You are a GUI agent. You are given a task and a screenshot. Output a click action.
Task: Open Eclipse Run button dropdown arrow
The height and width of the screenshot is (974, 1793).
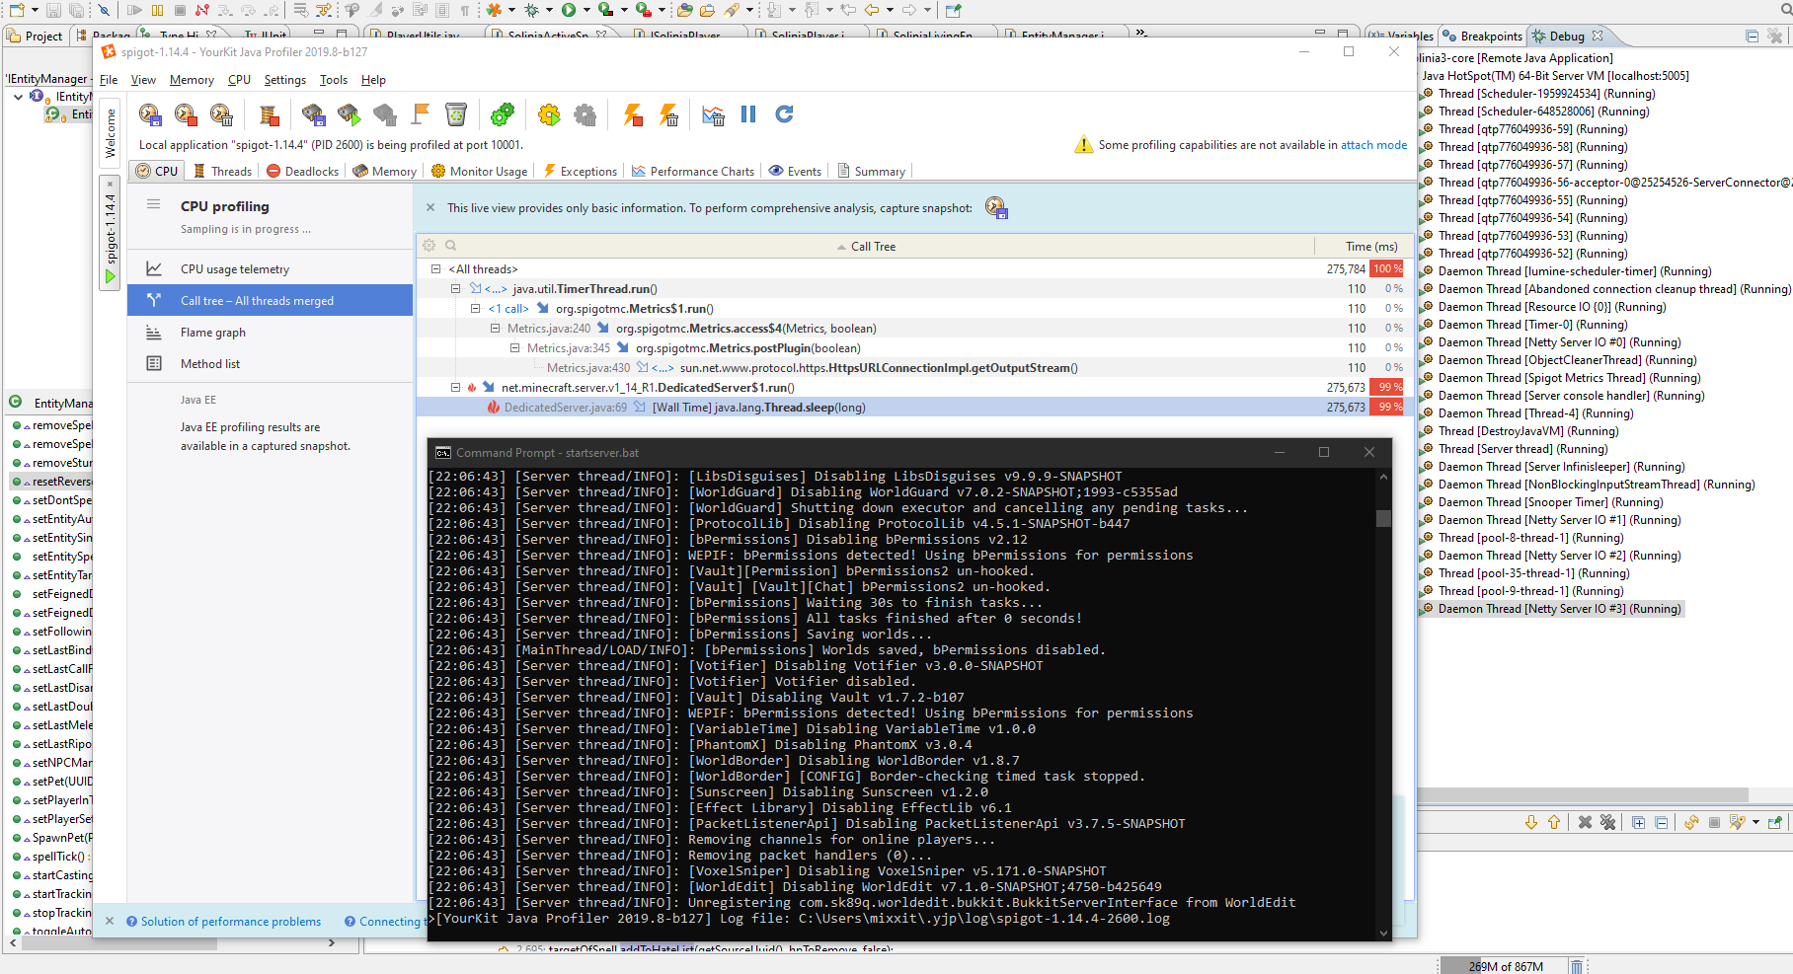click(586, 10)
